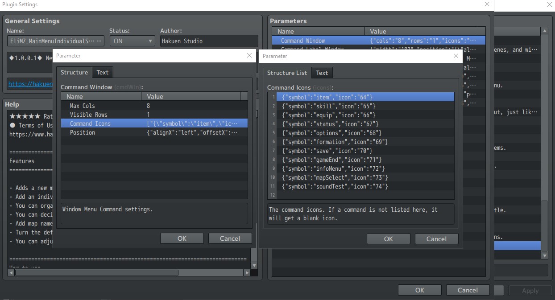Select the Command Icons parameter row
555x300 pixels.
pyautogui.click(x=154, y=123)
